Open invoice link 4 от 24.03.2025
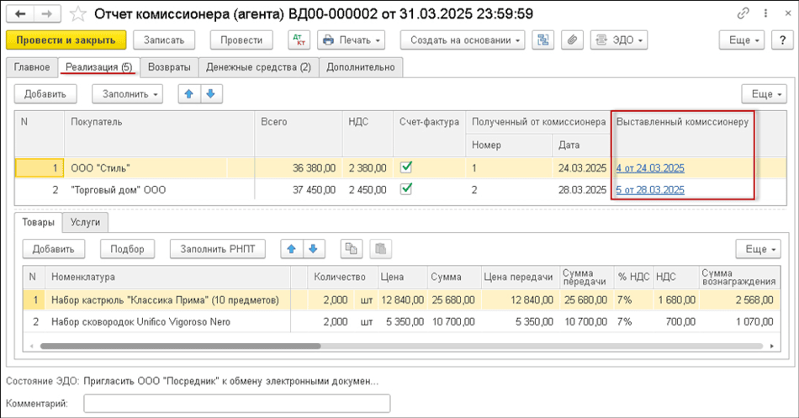Screen dimensions: 799x418 [x=650, y=167]
